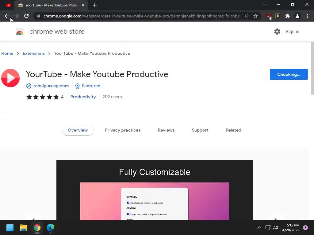
Task: Share this page via the share icon
Action: pyautogui.click(x=246, y=16)
